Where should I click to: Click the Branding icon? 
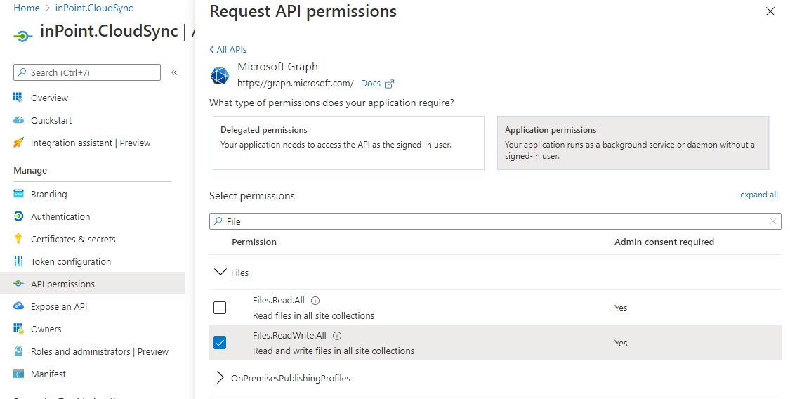click(18, 193)
